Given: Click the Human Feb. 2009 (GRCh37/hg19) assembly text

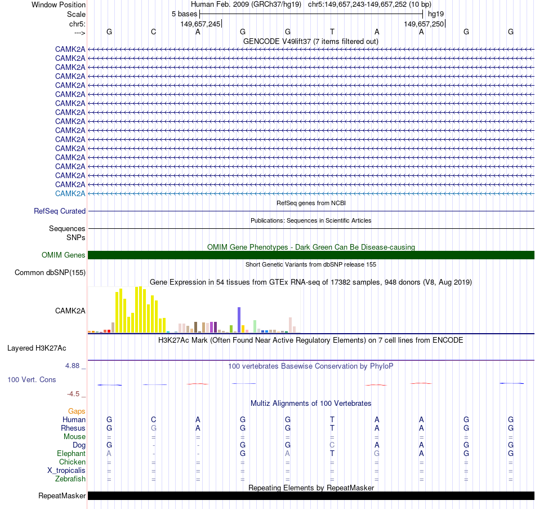Looking at the screenshot, I should click(246, 5).
